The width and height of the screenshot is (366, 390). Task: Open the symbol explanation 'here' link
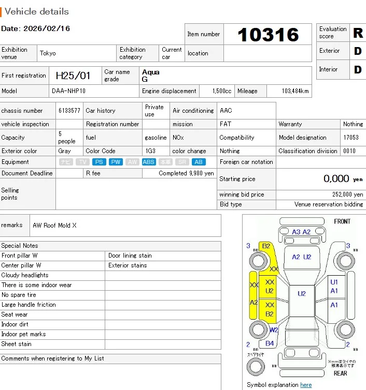(306, 385)
